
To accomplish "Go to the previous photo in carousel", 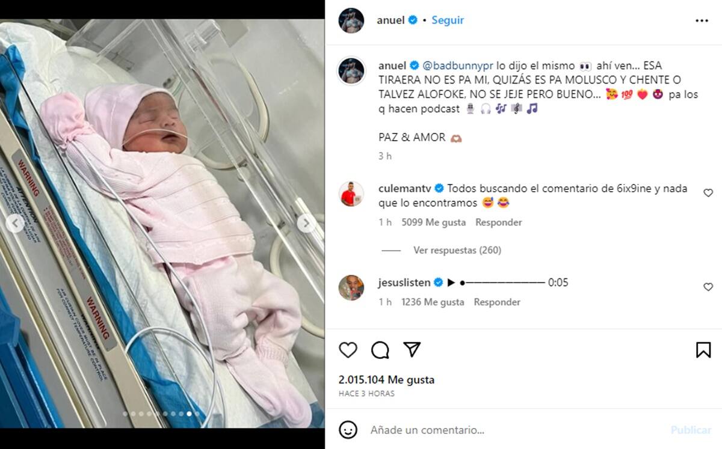I will [15, 224].
